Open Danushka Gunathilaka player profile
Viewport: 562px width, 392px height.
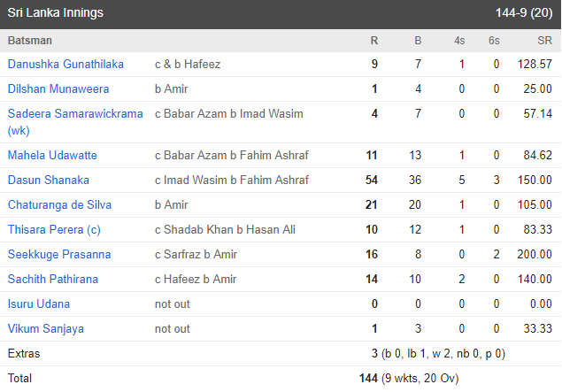coord(65,64)
